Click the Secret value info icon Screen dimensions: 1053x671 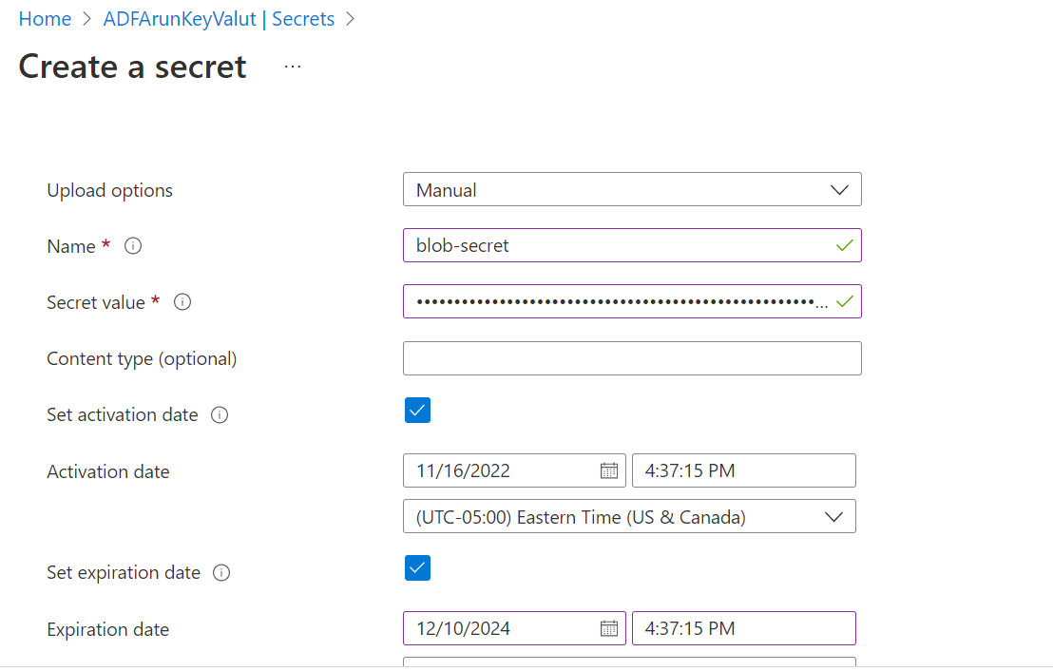coord(182,302)
